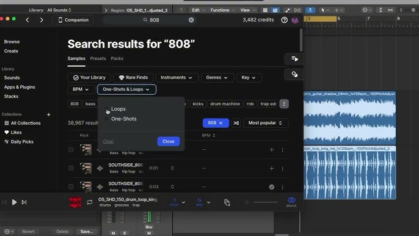Check the Loops filter option
Screen dimensions: 419x236
(107, 109)
